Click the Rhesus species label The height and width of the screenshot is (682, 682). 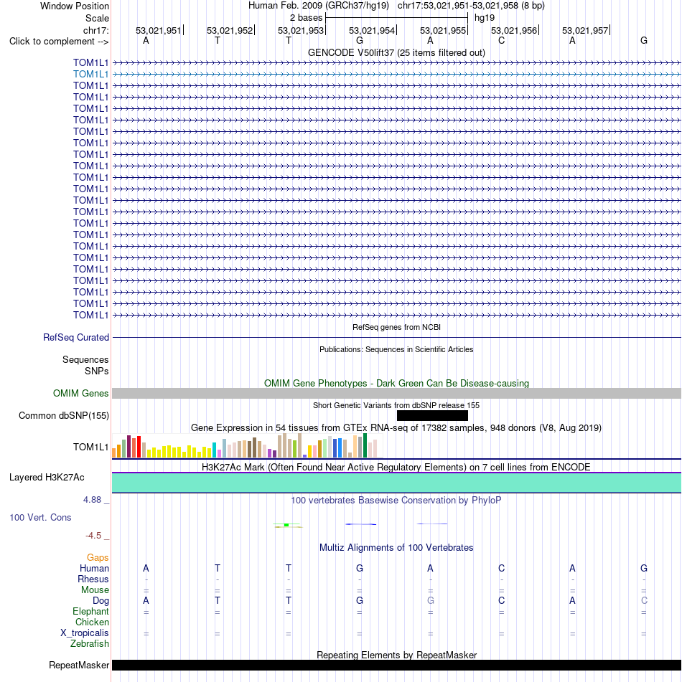point(93,579)
